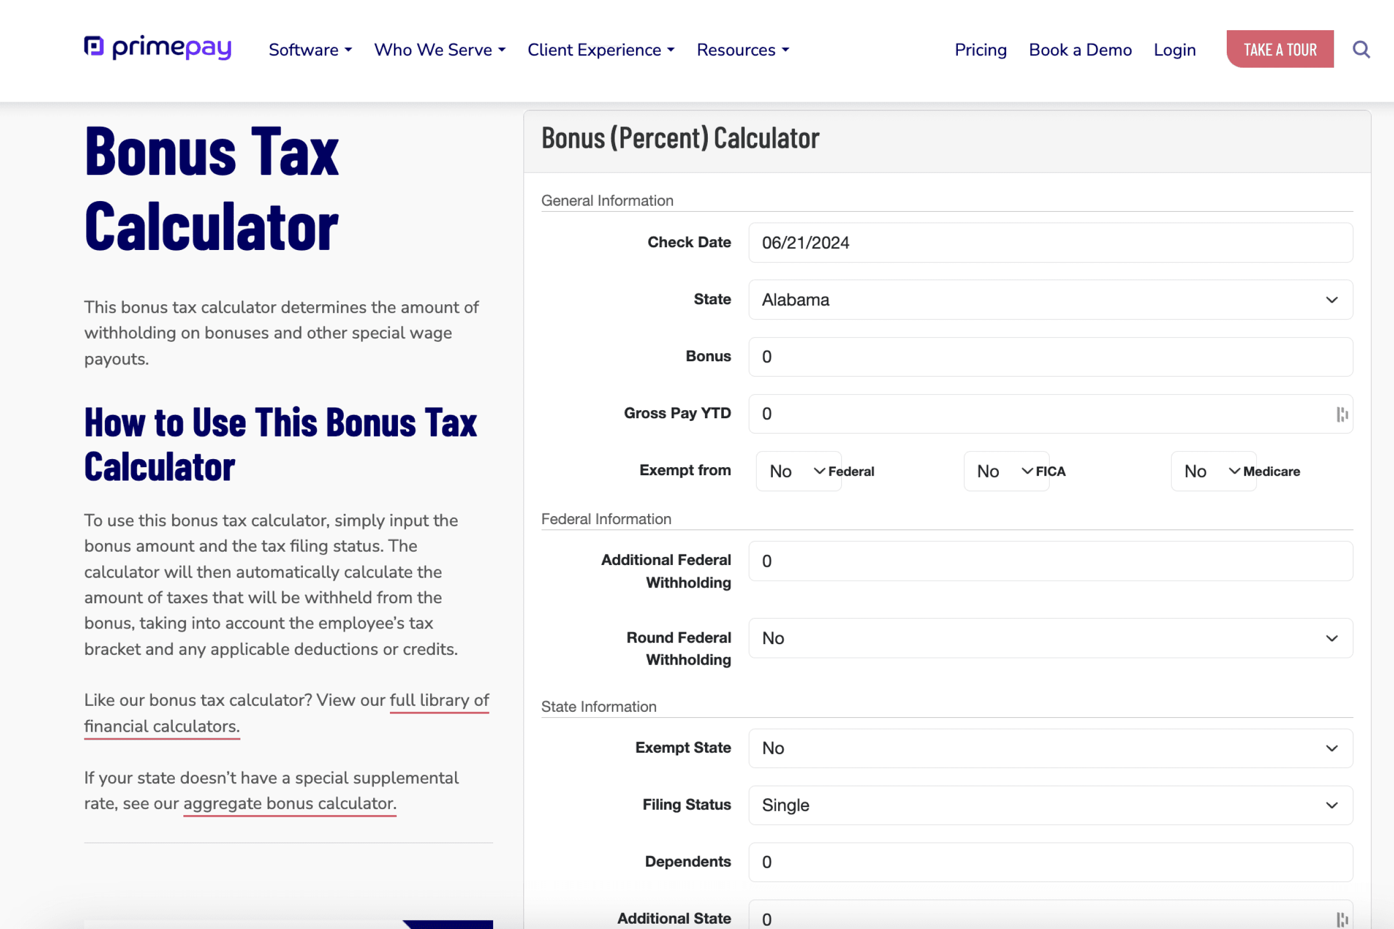Click the Pricing menu item
Screen dimensions: 1394x929
[x=979, y=50]
